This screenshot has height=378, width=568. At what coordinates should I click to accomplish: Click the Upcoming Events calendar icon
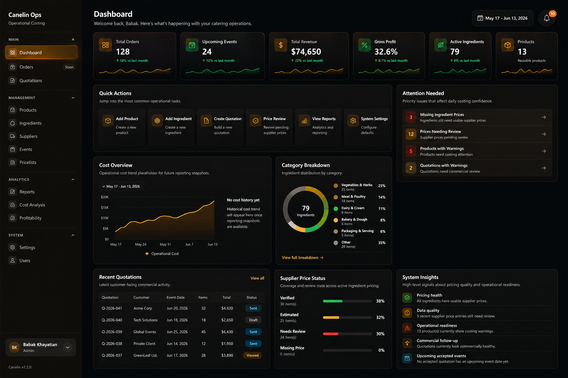click(x=192, y=45)
